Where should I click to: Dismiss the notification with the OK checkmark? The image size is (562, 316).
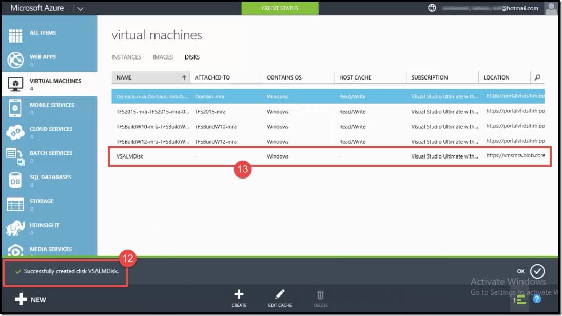point(537,271)
